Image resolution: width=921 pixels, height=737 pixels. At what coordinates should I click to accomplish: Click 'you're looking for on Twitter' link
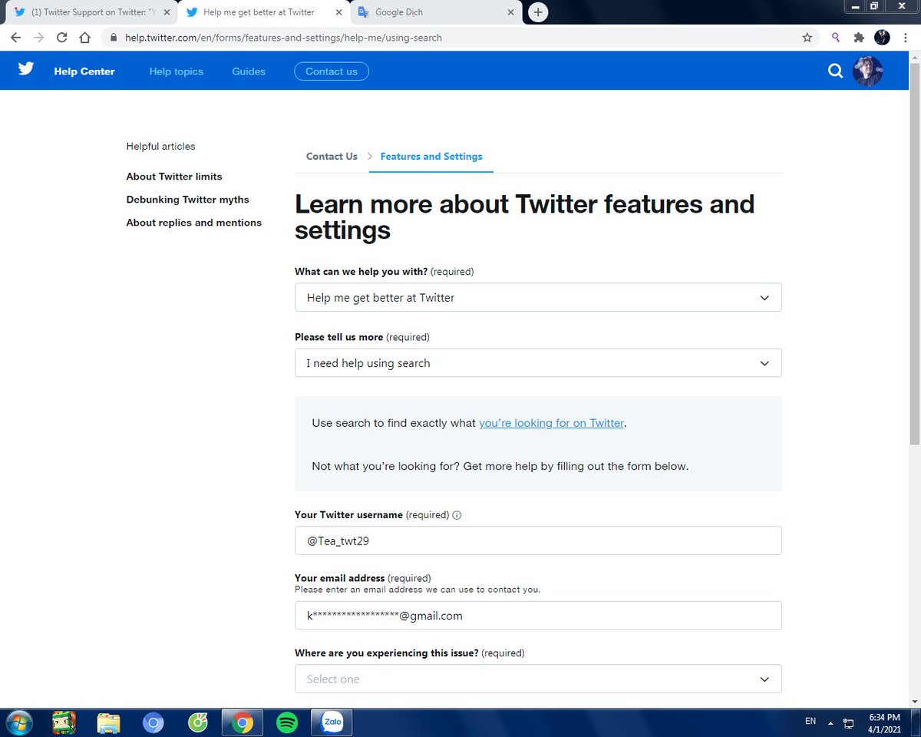coord(552,423)
